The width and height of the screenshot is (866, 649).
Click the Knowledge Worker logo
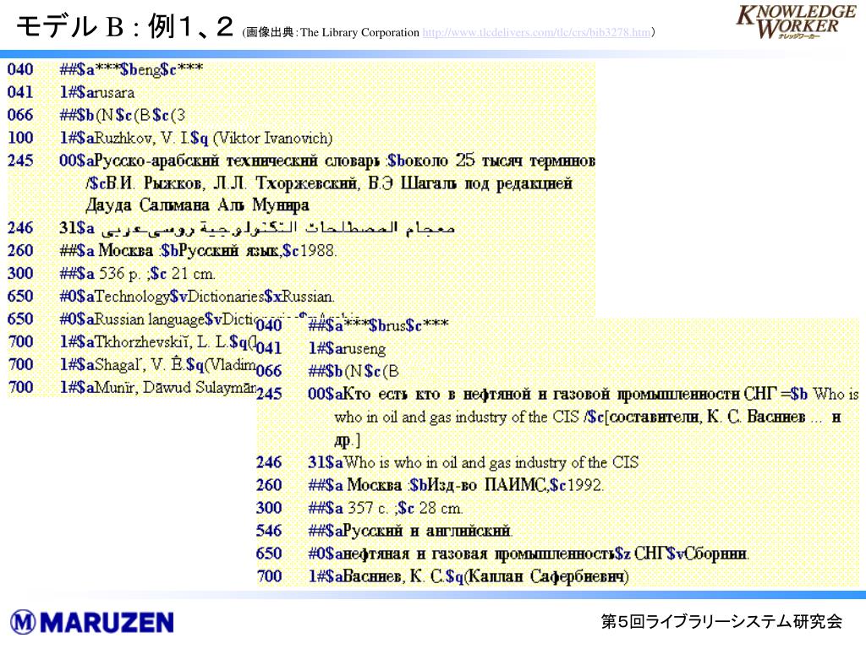pos(795,22)
